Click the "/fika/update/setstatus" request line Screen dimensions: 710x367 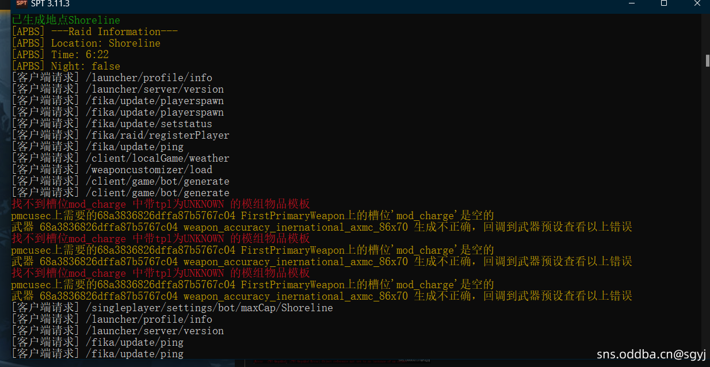pos(112,124)
